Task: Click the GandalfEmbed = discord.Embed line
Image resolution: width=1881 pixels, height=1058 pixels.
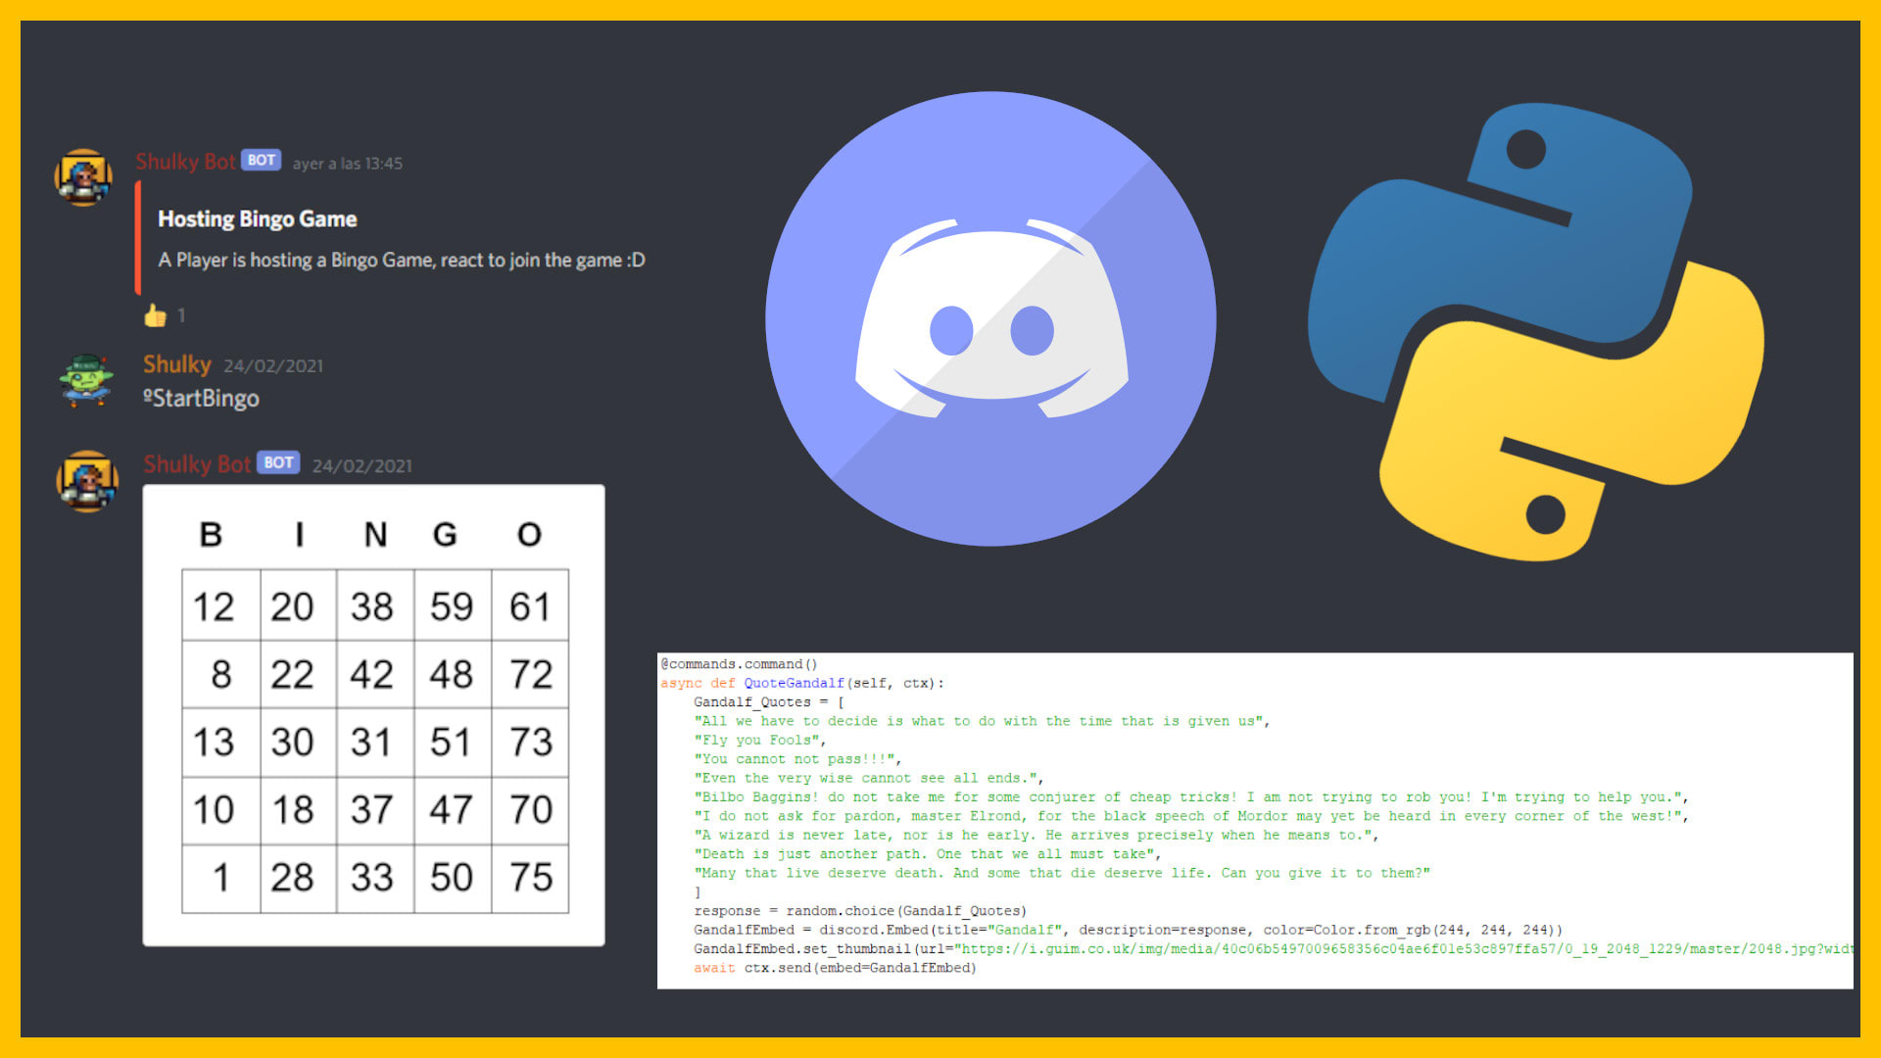Action: [1129, 930]
